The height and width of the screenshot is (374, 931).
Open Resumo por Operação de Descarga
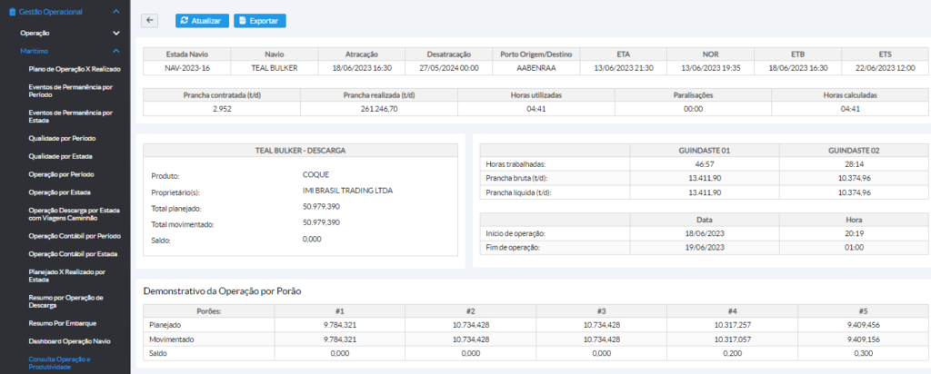pos(66,300)
